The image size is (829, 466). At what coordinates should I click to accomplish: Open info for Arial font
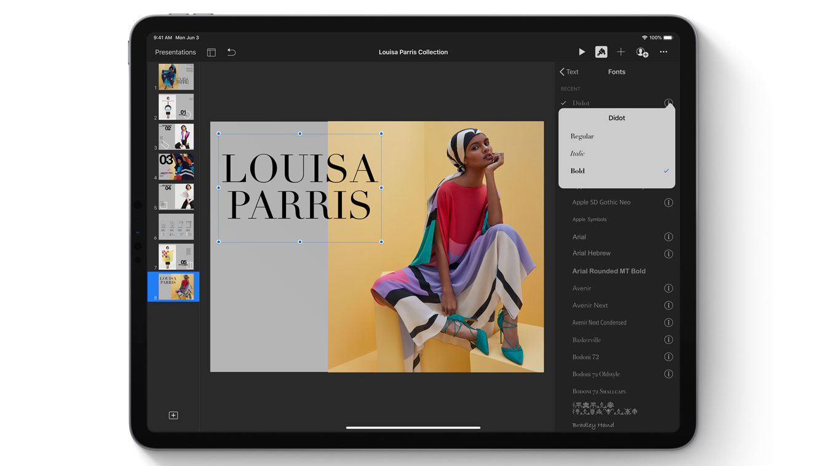tap(668, 237)
